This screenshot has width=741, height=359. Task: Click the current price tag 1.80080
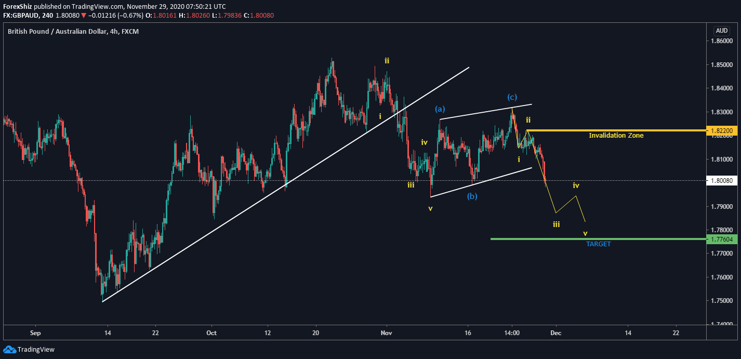coord(722,181)
